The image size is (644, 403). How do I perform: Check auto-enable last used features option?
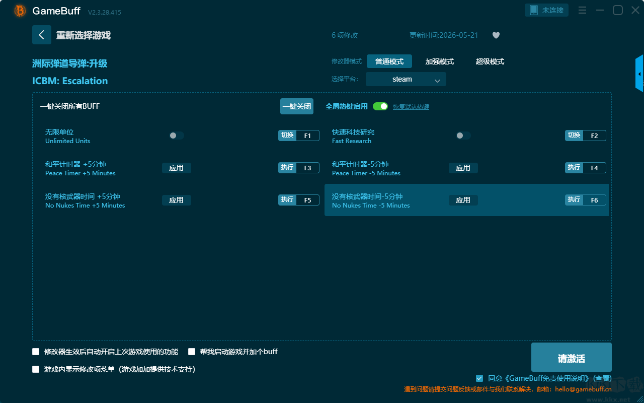coord(36,352)
